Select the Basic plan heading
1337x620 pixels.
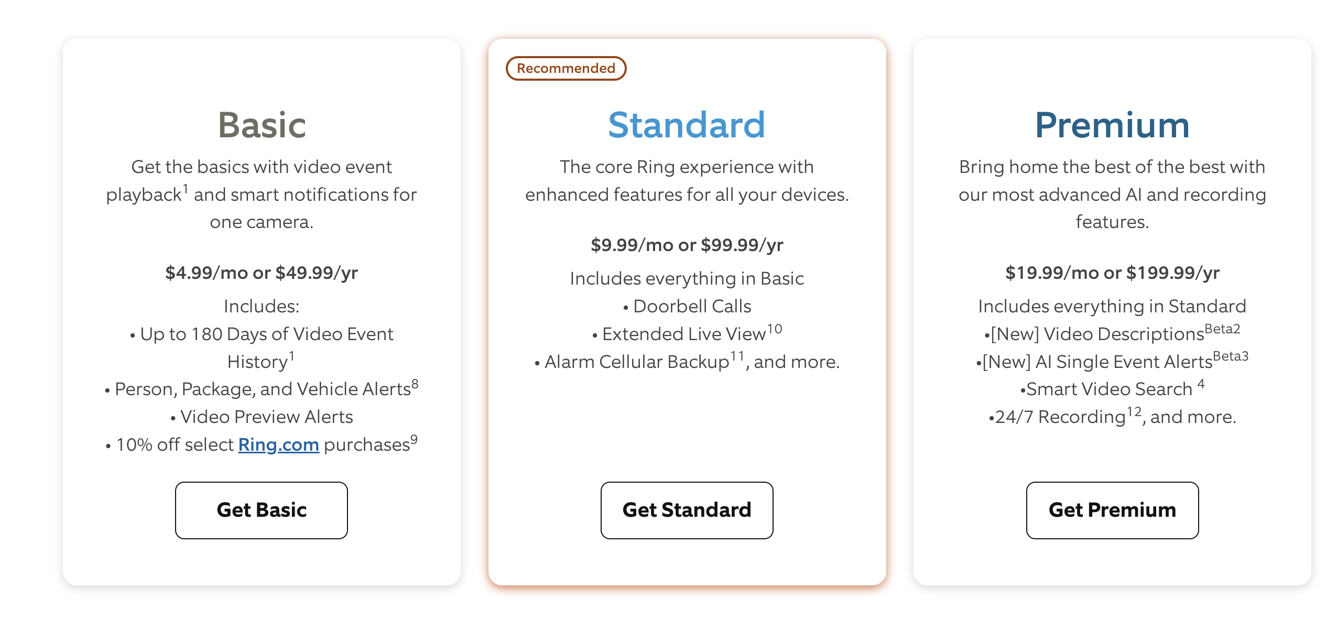point(262,125)
